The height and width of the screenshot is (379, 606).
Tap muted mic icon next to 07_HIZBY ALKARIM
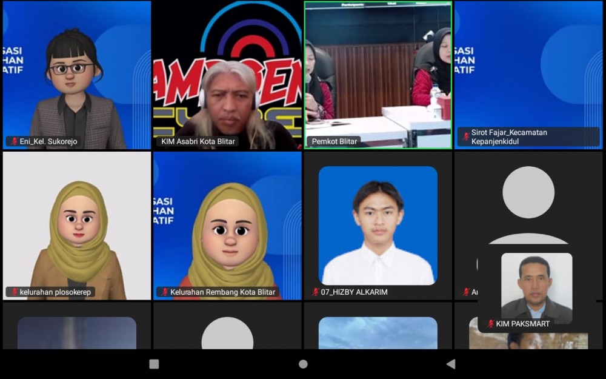315,292
